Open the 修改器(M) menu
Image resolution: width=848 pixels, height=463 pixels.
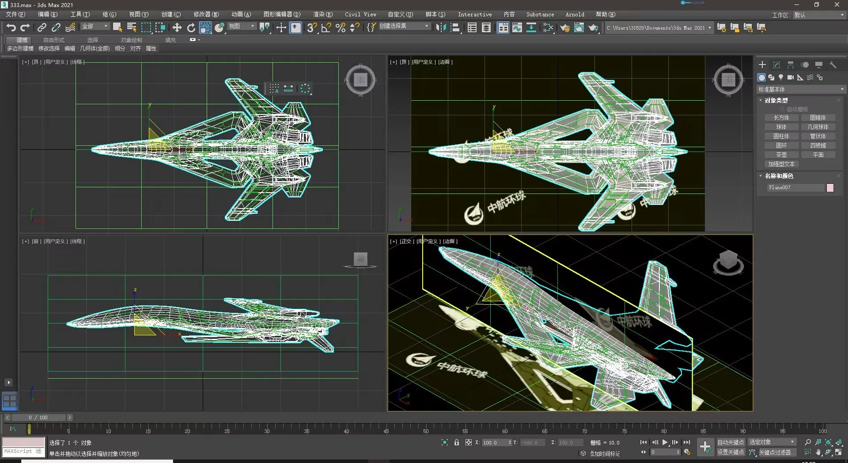(x=206, y=15)
